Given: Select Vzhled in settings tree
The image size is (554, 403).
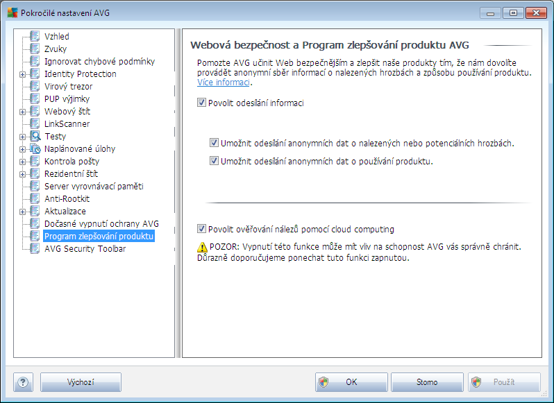Looking at the screenshot, I should [x=56, y=36].
